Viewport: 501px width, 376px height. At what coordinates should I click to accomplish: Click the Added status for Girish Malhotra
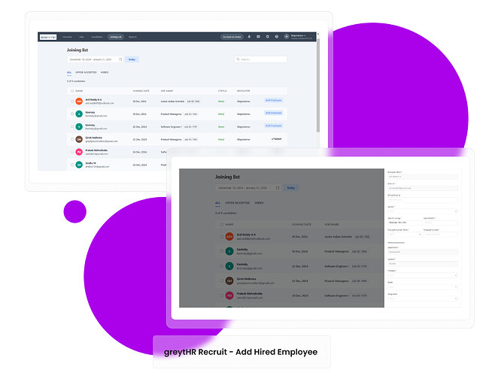276,139
